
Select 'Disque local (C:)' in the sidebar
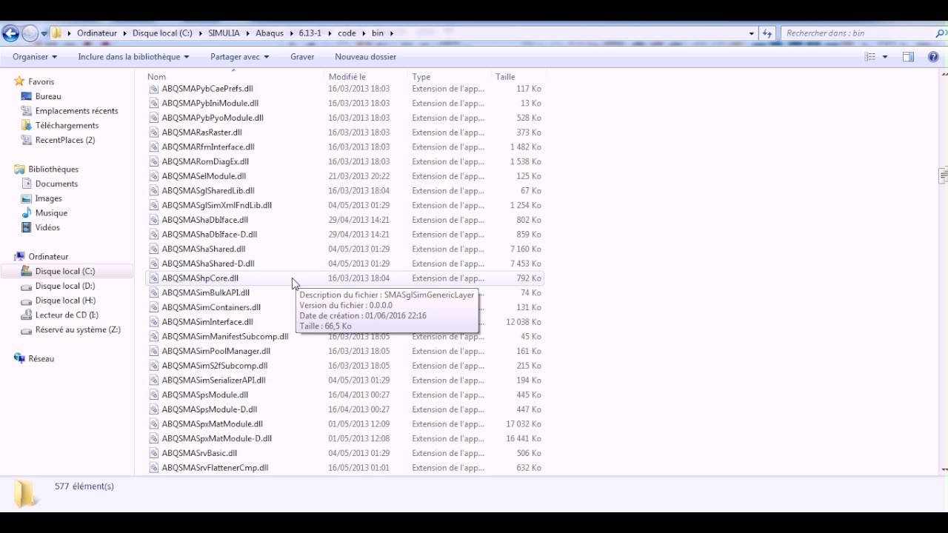coord(65,272)
